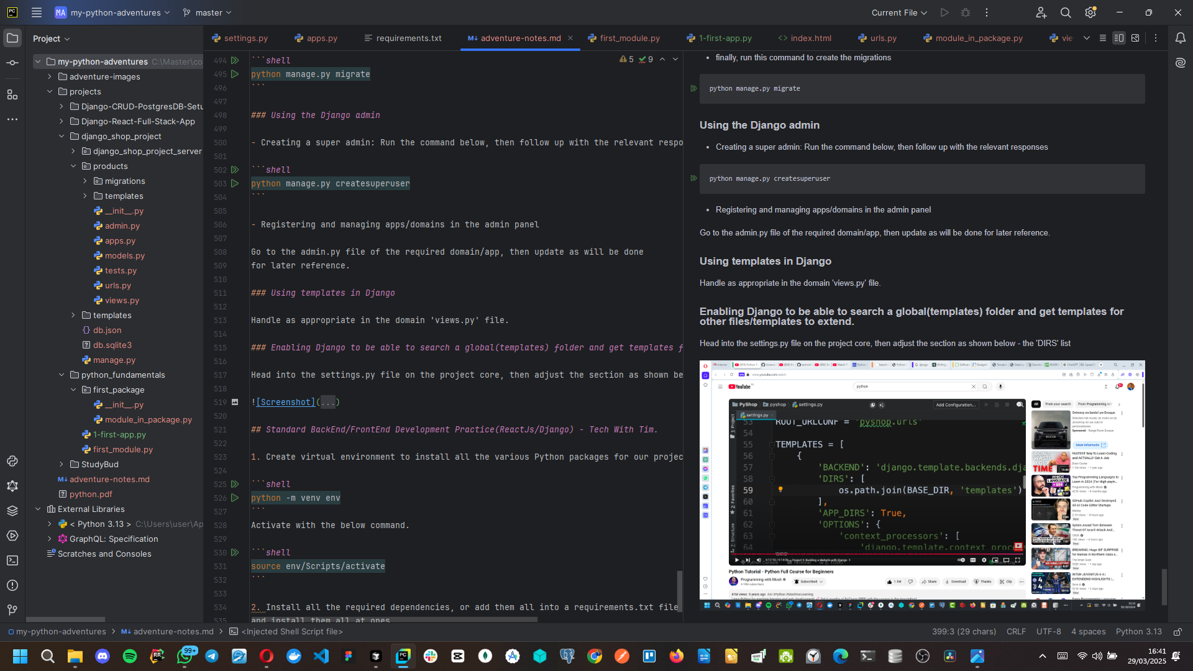Open the Python Console tool window
This screenshot has width=1193, height=671.
coord(12,461)
